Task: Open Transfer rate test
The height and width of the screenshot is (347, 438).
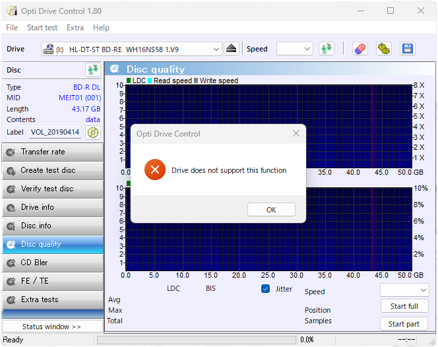Action: (53, 152)
